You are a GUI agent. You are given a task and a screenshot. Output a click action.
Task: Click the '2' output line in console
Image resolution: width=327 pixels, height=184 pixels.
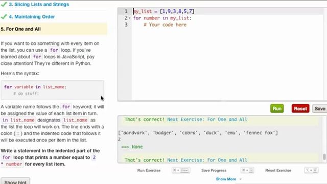[119, 140]
